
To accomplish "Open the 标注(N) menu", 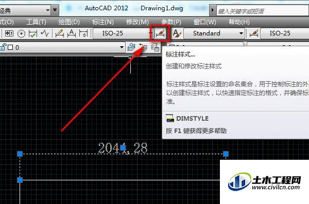I will coord(103,22).
